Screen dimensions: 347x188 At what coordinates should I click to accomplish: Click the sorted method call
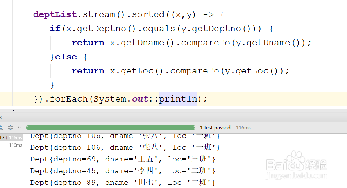point(148,14)
